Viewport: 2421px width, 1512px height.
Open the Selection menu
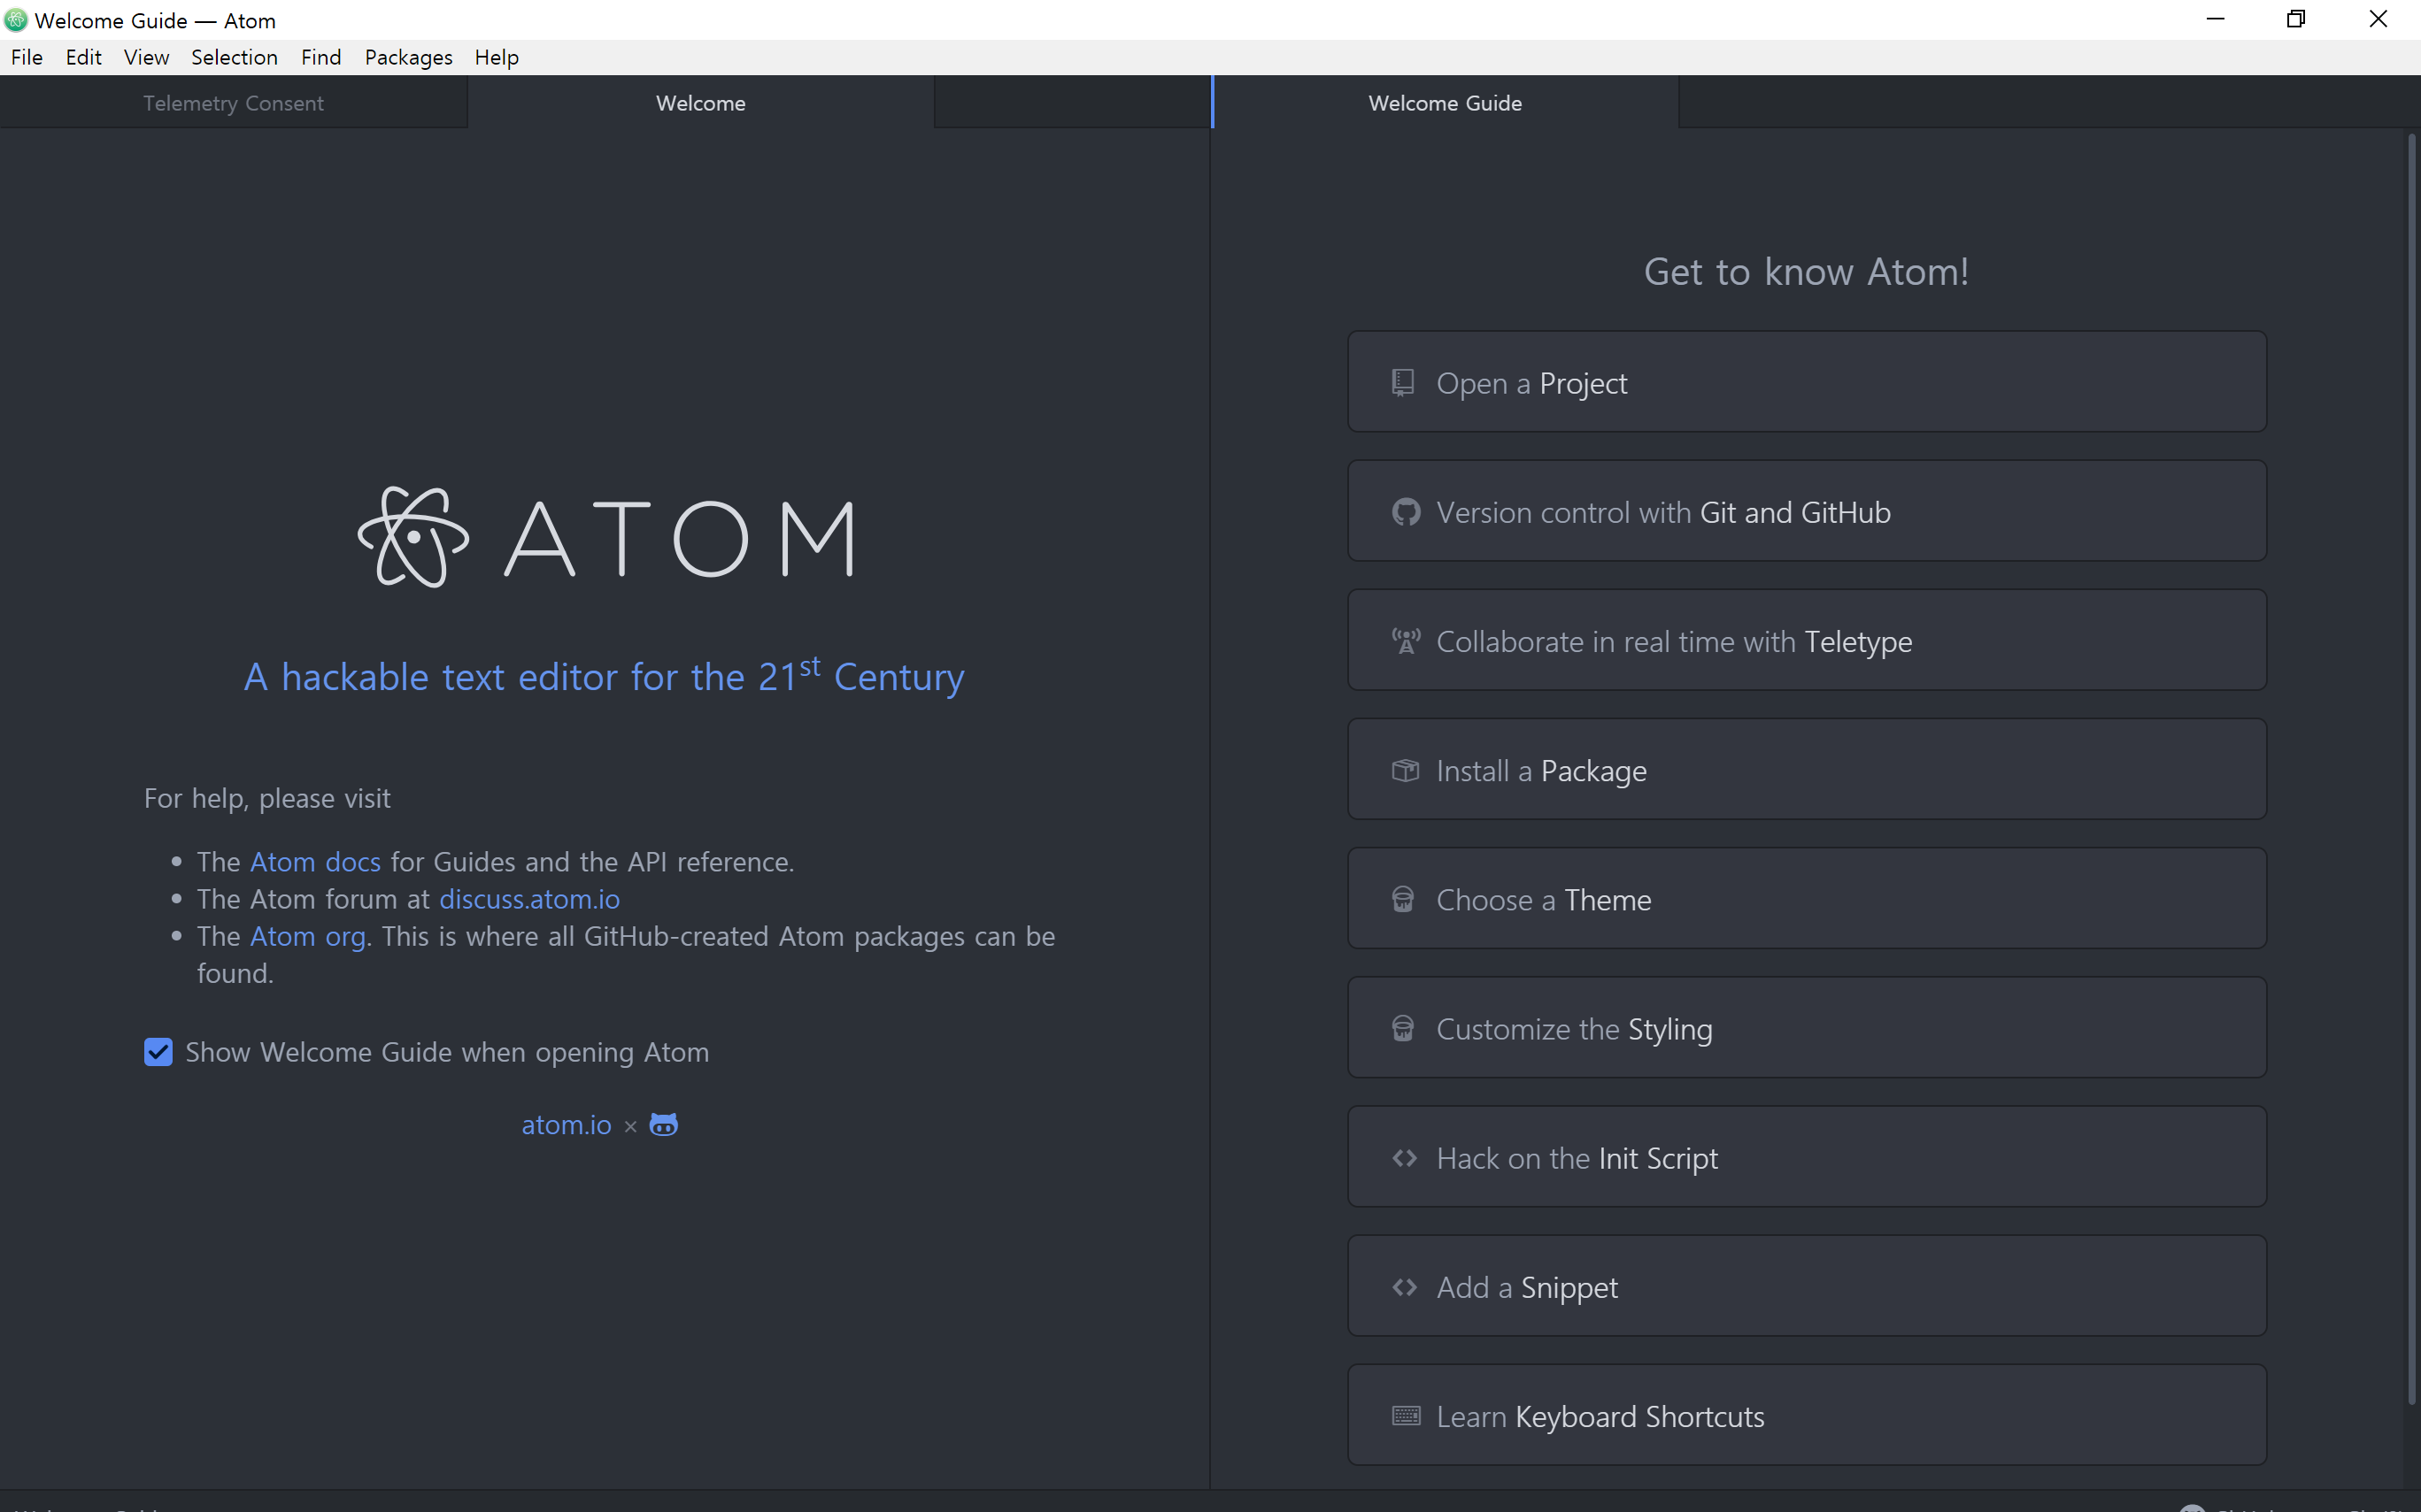click(234, 57)
